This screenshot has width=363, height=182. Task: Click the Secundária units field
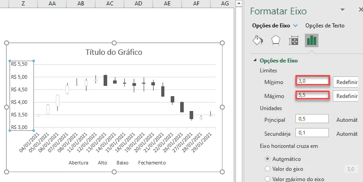(x=312, y=133)
